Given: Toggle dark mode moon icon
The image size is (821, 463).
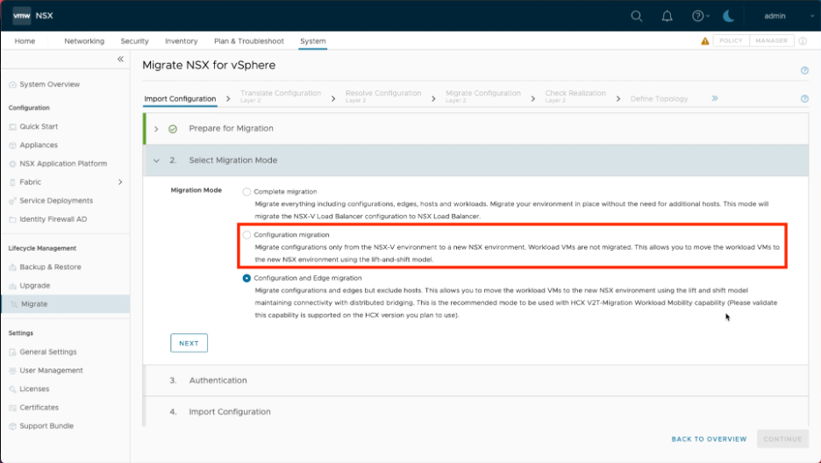Looking at the screenshot, I should pyautogui.click(x=729, y=16).
